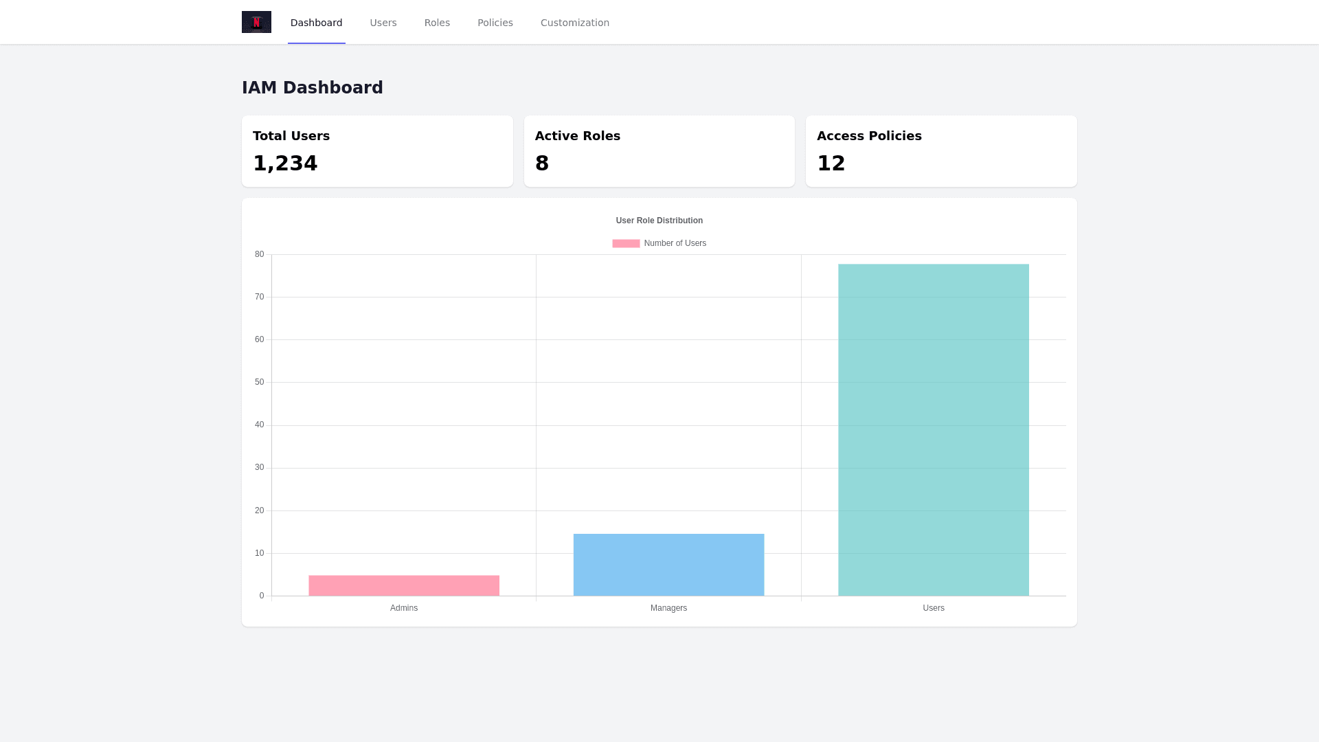Select the Total Users card
This screenshot has width=1319, height=742.
(x=377, y=151)
